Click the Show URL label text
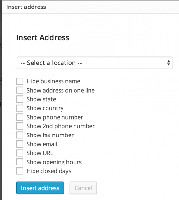Image resolution: width=179 pixels, height=200 pixels. point(40,153)
